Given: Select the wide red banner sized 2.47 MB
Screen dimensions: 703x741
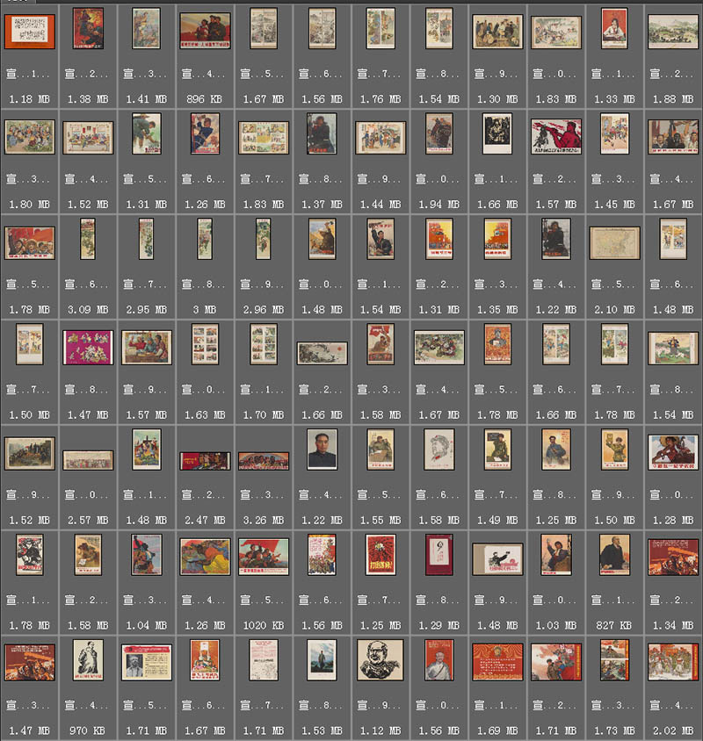Looking at the screenshot, I should click(205, 460).
